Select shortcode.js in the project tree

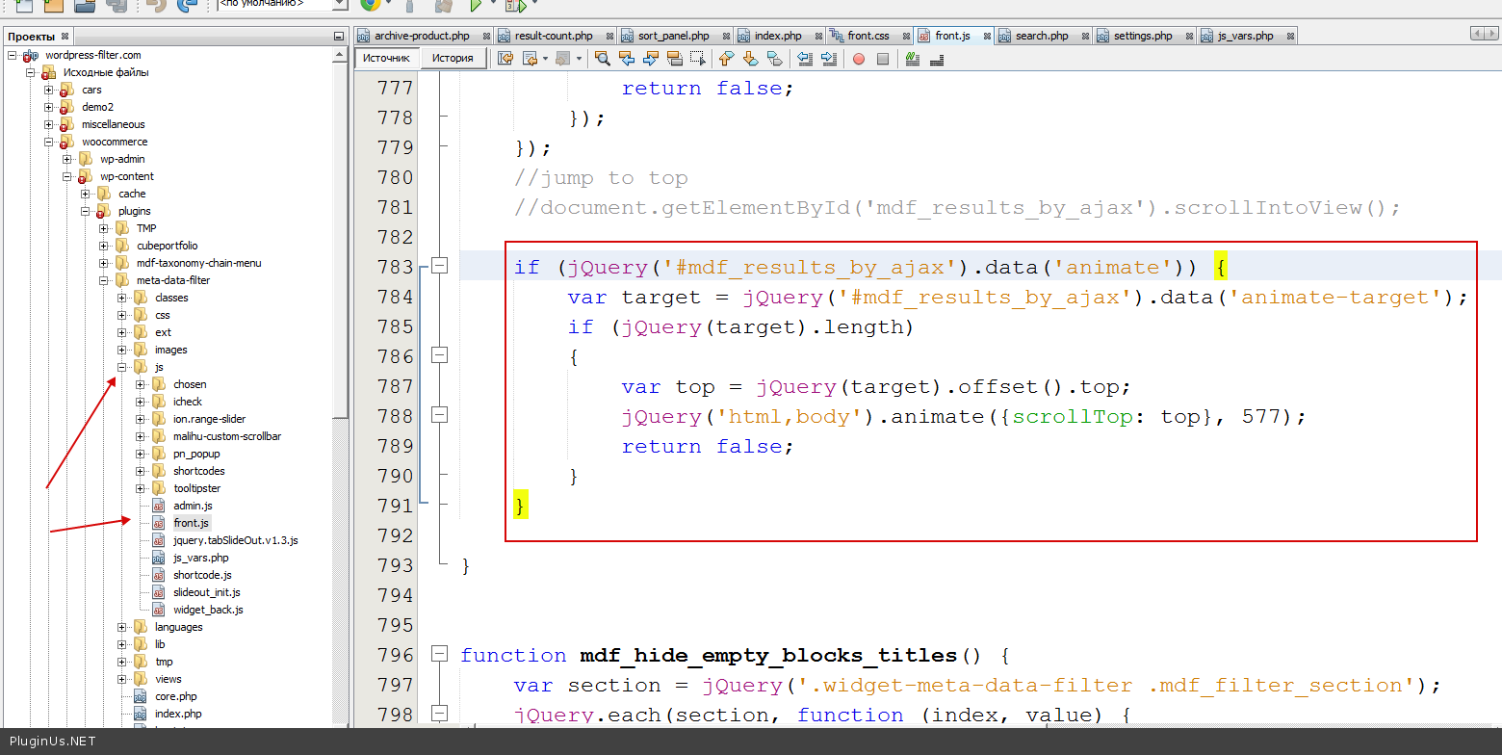202,575
